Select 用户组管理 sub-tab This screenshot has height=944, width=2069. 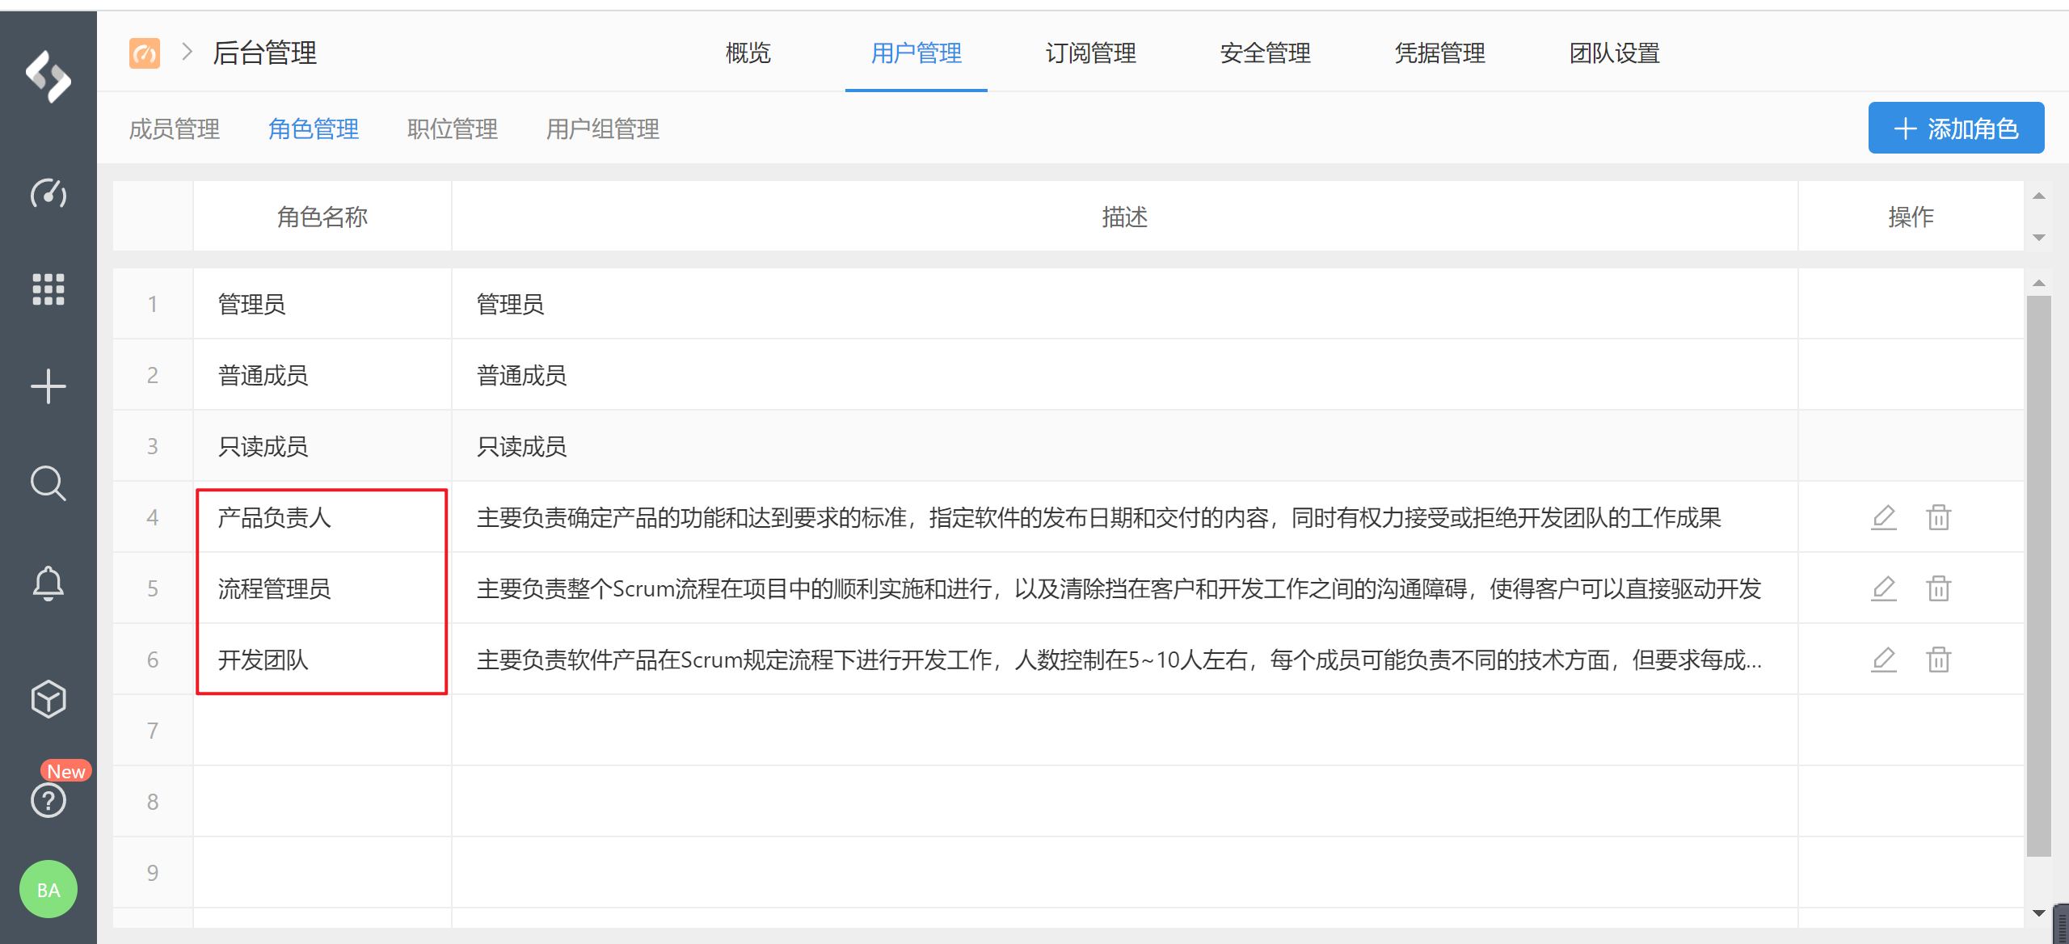click(603, 129)
